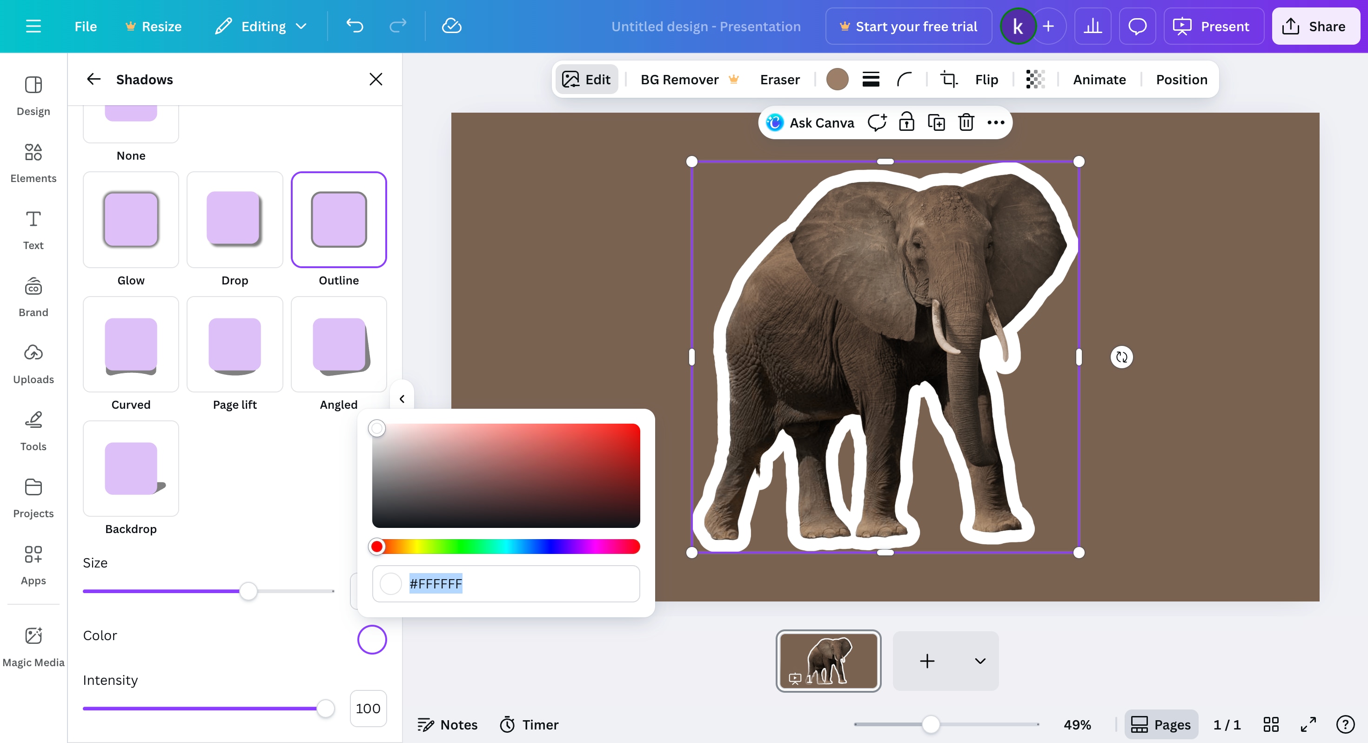The height and width of the screenshot is (743, 1368).
Task: Duplicate the selected elephant image
Action: (937, 122)
